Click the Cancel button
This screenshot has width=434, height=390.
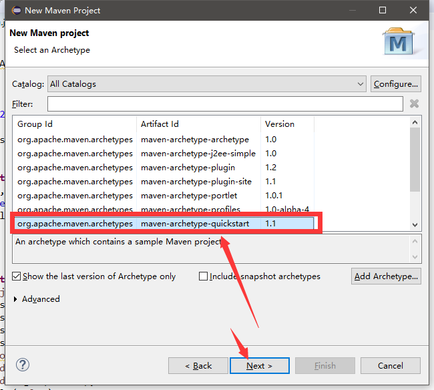(391, 366)
